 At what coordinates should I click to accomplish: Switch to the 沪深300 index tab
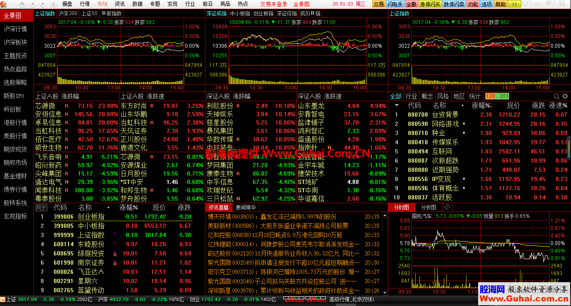[68, 13]
